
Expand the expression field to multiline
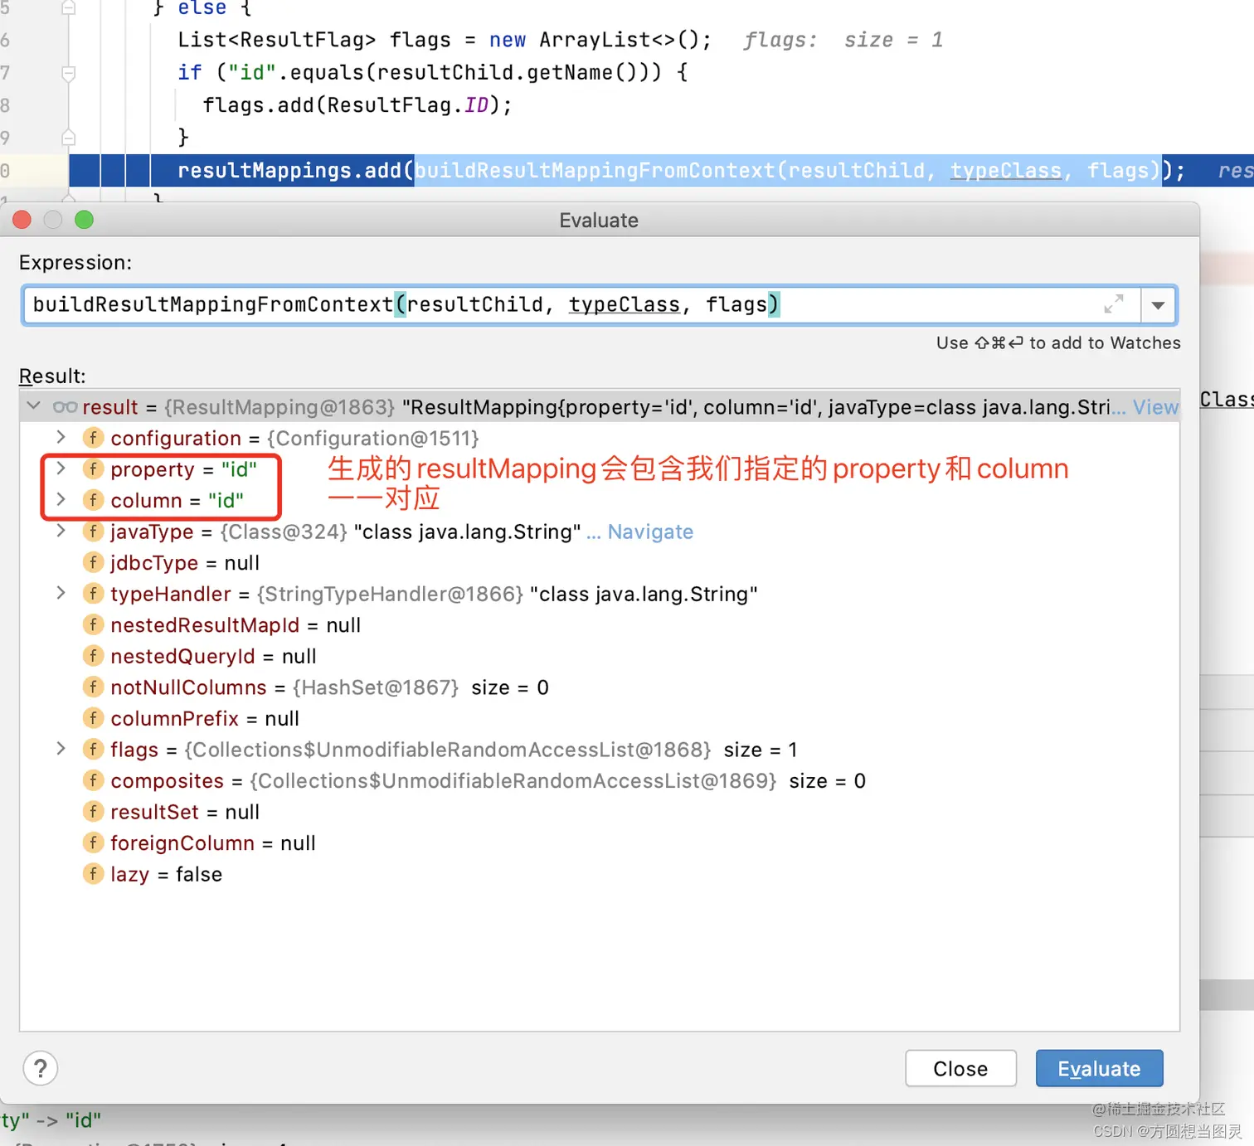[x=1114, y=304]
